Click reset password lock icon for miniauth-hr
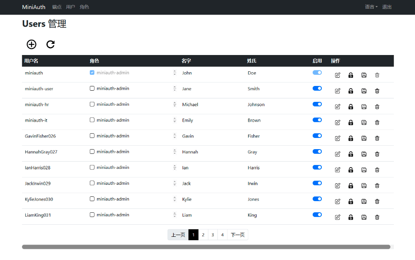Image resolution: width=415 pixels, height=260 pixels. click(x=351, y=107)
